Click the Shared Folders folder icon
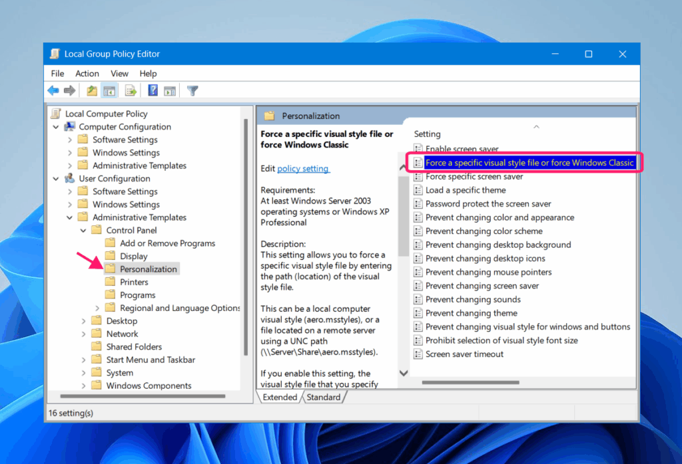682x464 pixels. click(97, 346)
